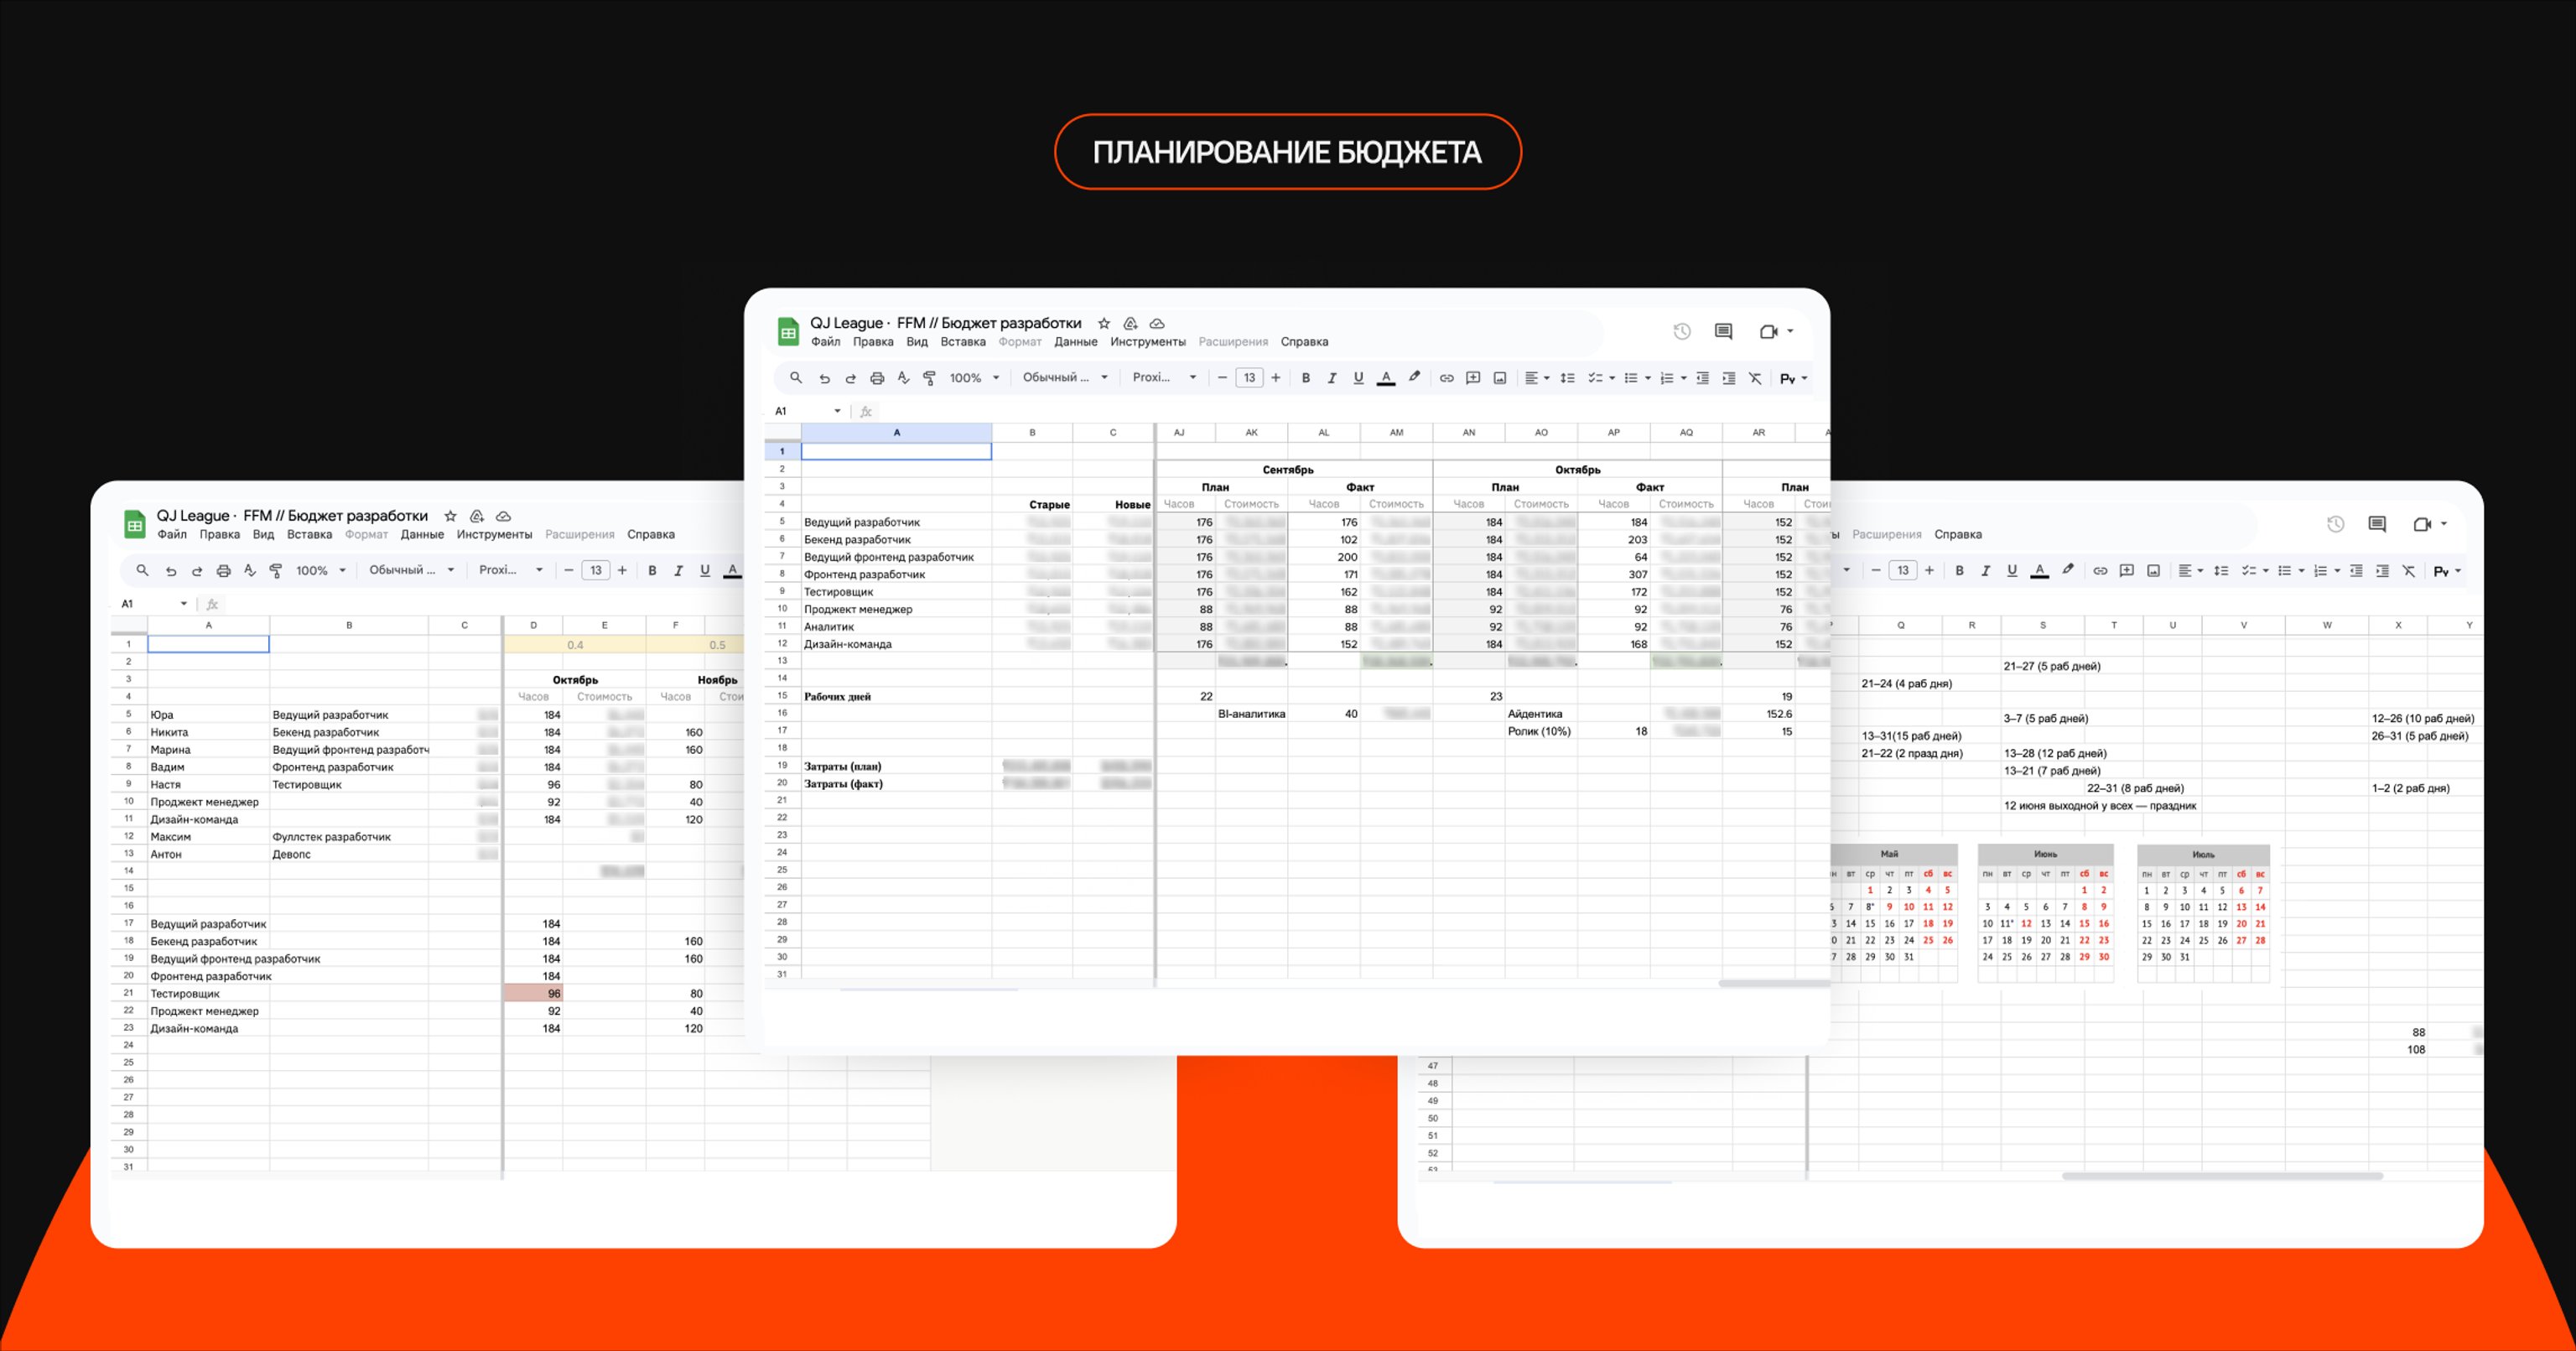
Task: Open Данные menu in center window
Action: pos(1075,342)
